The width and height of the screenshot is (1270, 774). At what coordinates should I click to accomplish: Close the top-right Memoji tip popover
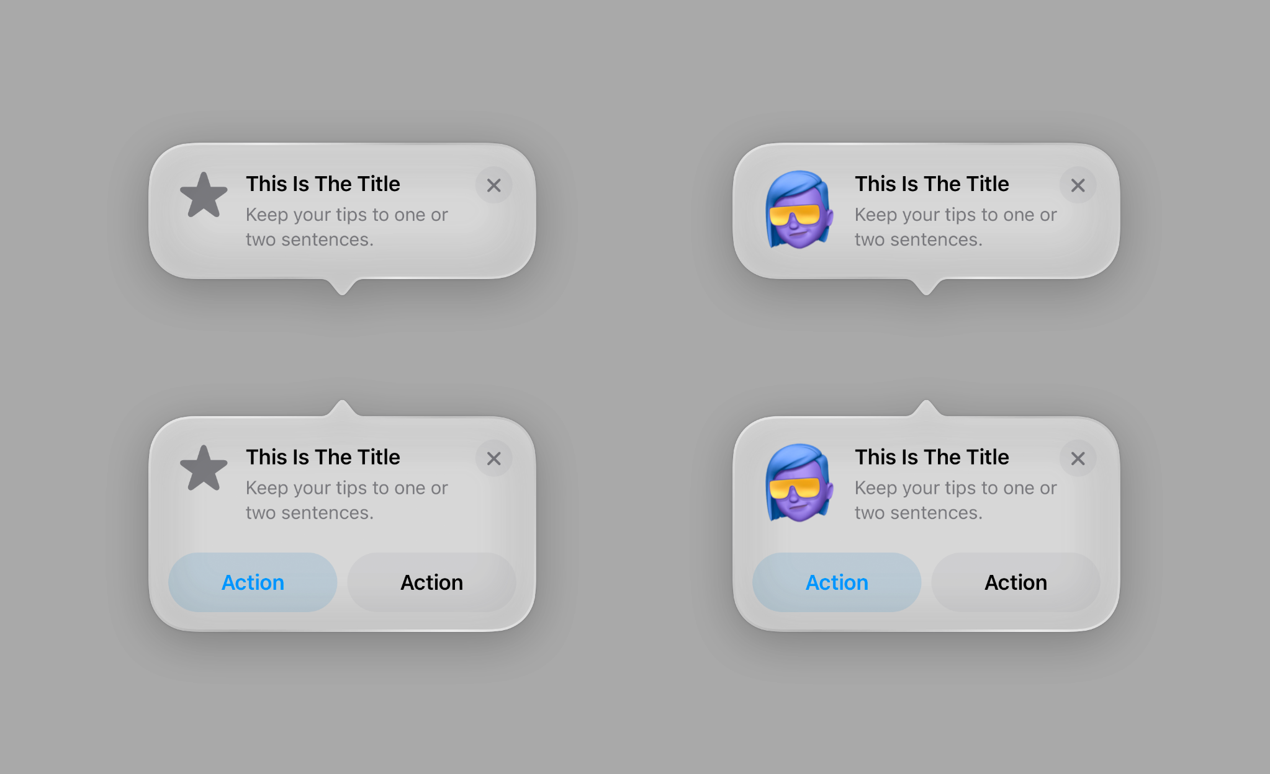[1078, 185]
